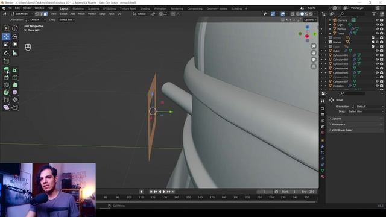Enable solid viewport shading

[x=302, y=14]
